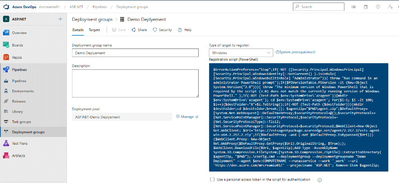Image resolution: width=399 pixels, height=183 pixels.
Task: Click the Task groups icon
Action: pyautogui.click(x=7, y=122)
